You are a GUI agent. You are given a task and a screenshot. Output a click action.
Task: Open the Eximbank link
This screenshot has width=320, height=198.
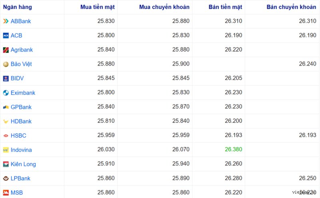click(23, 93)
